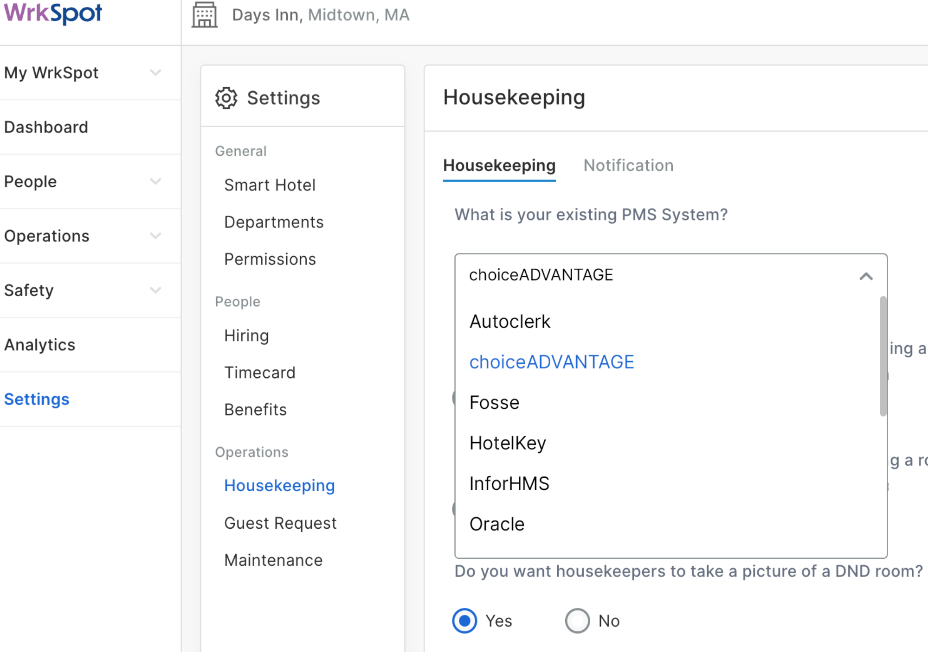Select Yes for DND room picture
Image resolution: width=928 pixels, height=652 pixels.
464,620
